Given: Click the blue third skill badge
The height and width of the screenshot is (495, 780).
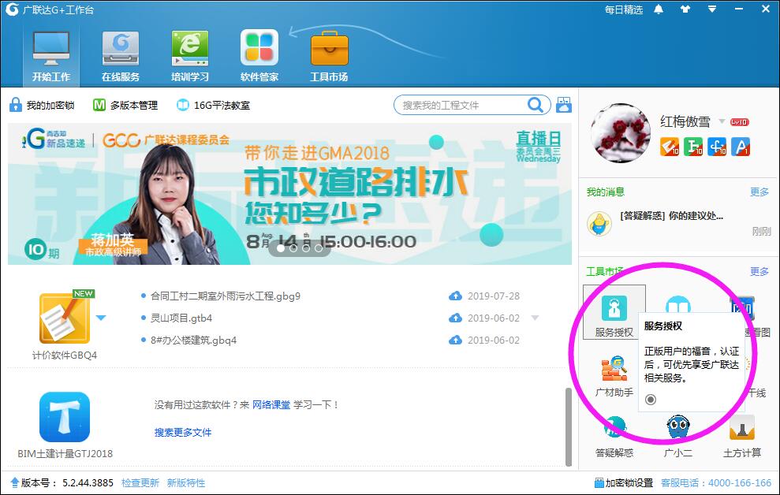Looking at the screenshot, I should tap(717, 147).
